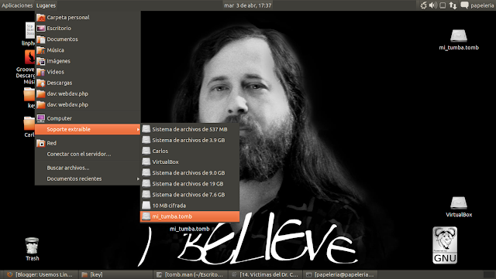
Task: Switch to tomb.man taskbar window
Action: point(191,274)
